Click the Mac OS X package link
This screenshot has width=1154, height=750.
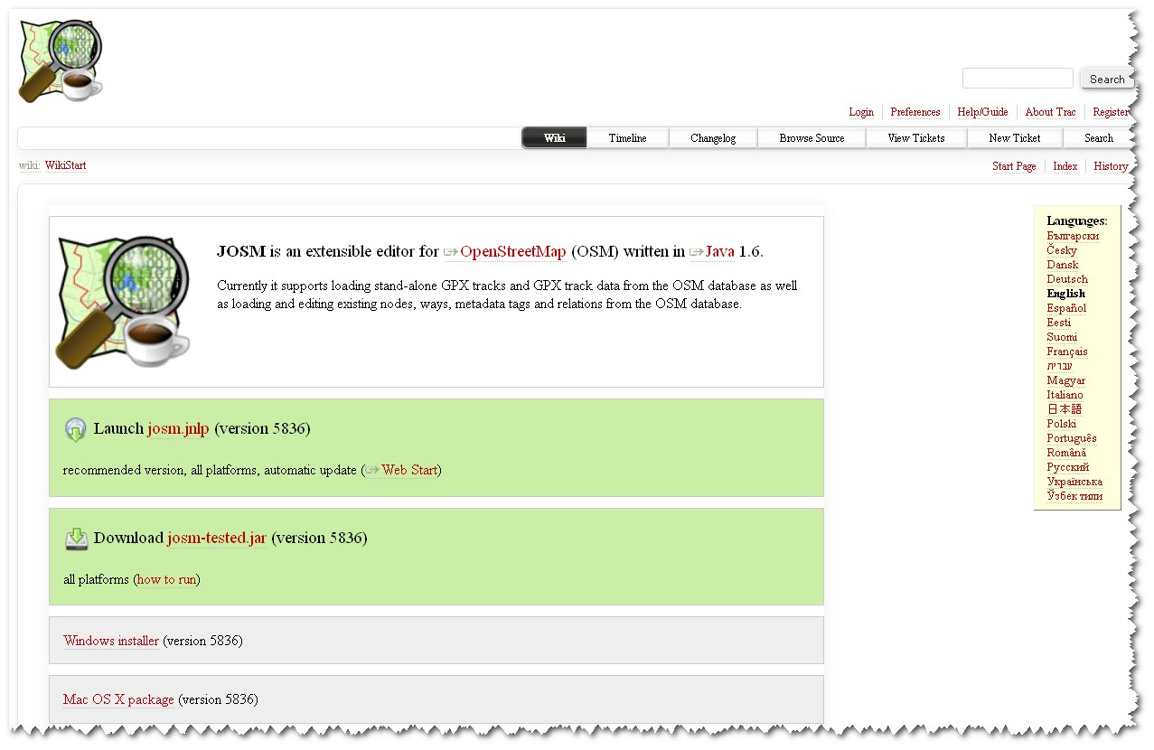tap(118, 699)
